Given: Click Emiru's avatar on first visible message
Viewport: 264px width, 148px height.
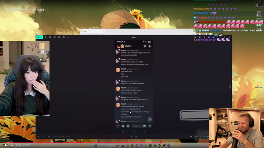Looking at the screenshot, I should tap(118, 51).
